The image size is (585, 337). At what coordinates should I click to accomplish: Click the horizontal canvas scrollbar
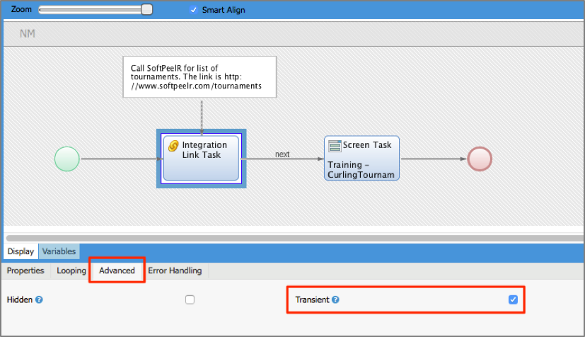coord(295,238)
